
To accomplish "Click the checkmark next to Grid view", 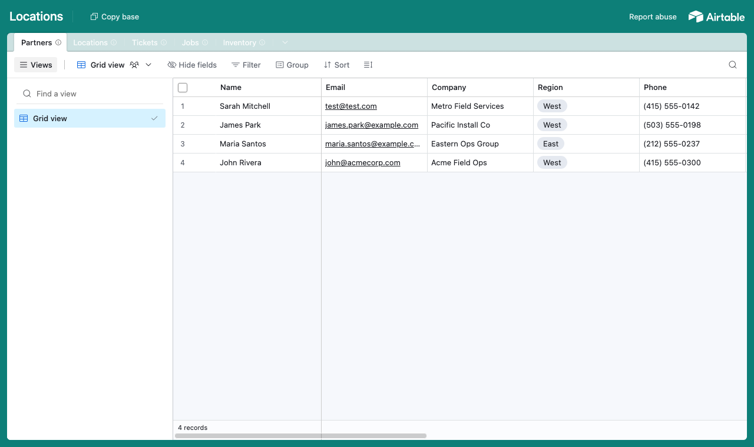I will point(154,118).
